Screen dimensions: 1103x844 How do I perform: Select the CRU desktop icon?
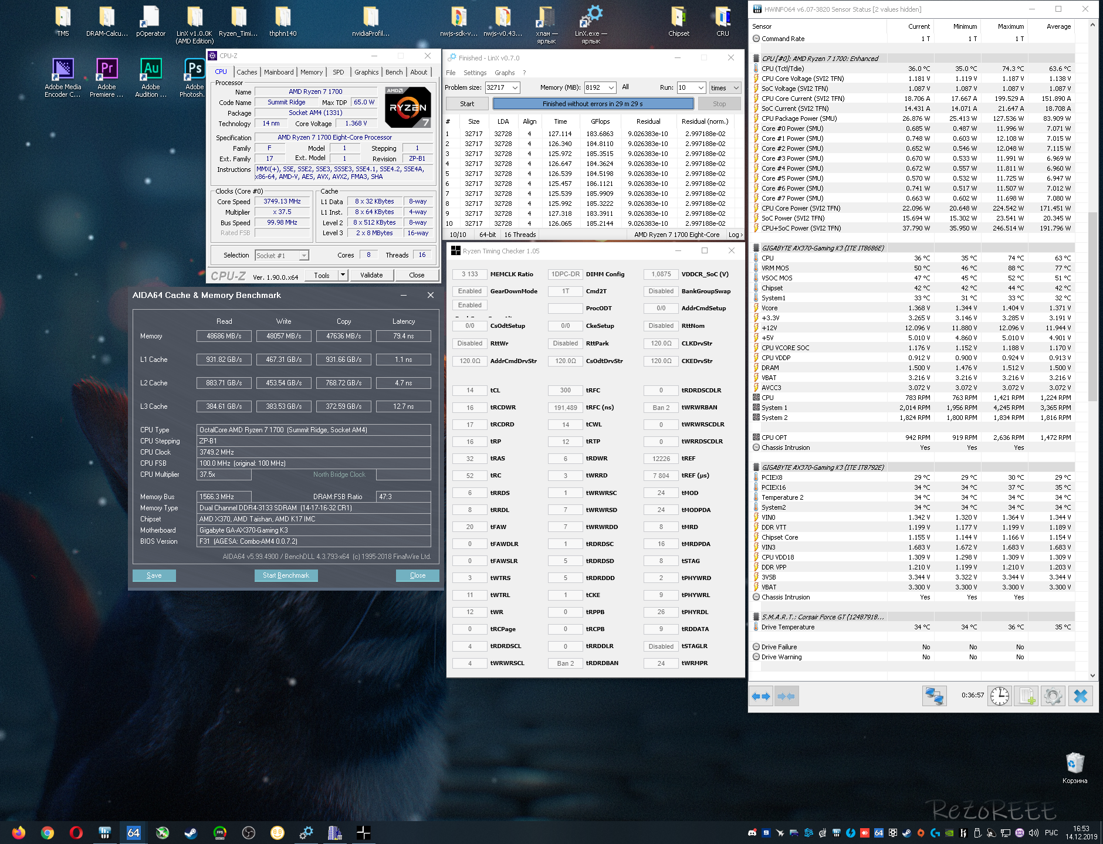723,22
